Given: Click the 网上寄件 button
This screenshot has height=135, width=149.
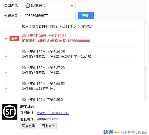Looking at the screenshot, I should [x=48, y=126].
